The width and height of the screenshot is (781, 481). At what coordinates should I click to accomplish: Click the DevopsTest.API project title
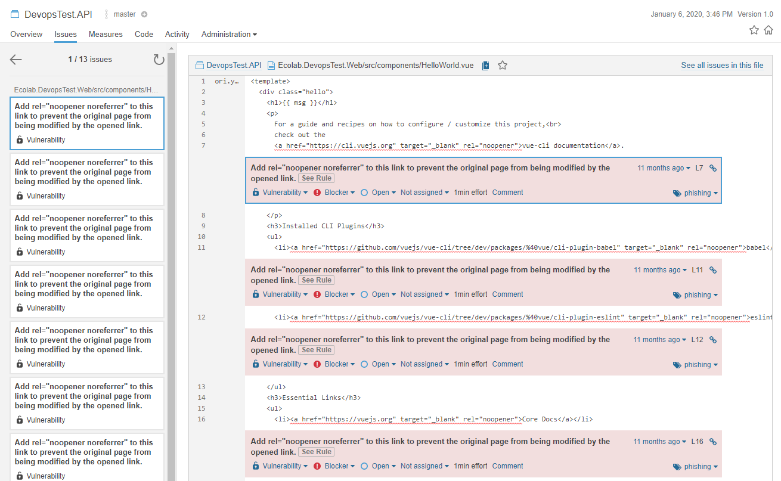(58, 14)
